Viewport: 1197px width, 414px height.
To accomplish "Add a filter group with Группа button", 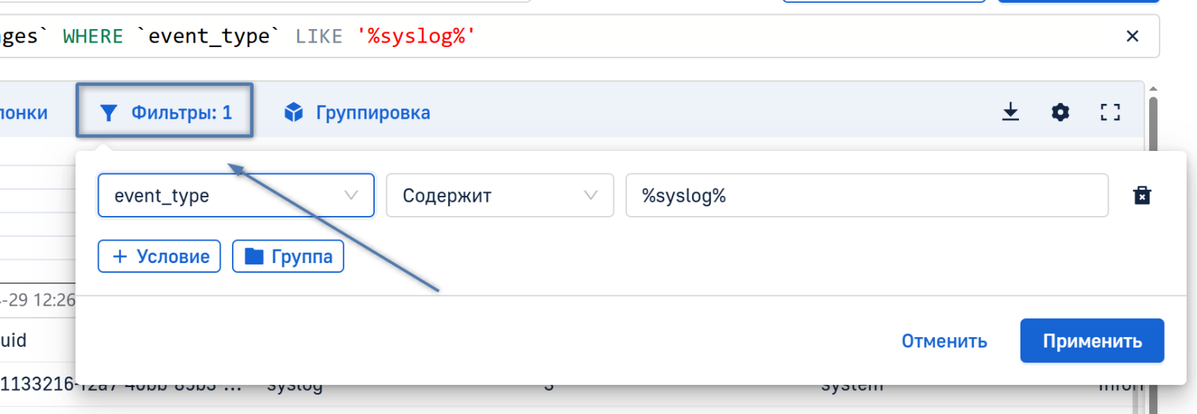I will 288,256.
